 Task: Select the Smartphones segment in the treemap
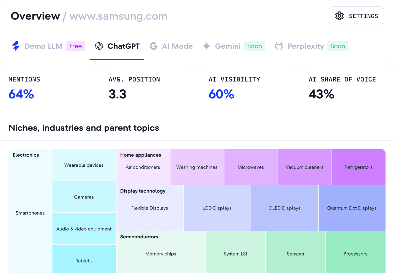tap(30, 213)
